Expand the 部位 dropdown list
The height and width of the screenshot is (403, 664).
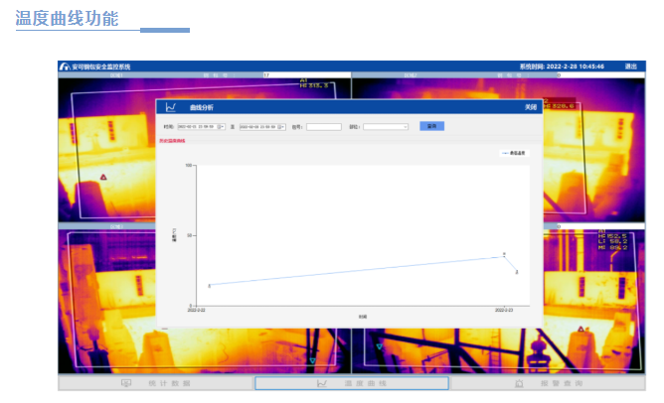406,127
